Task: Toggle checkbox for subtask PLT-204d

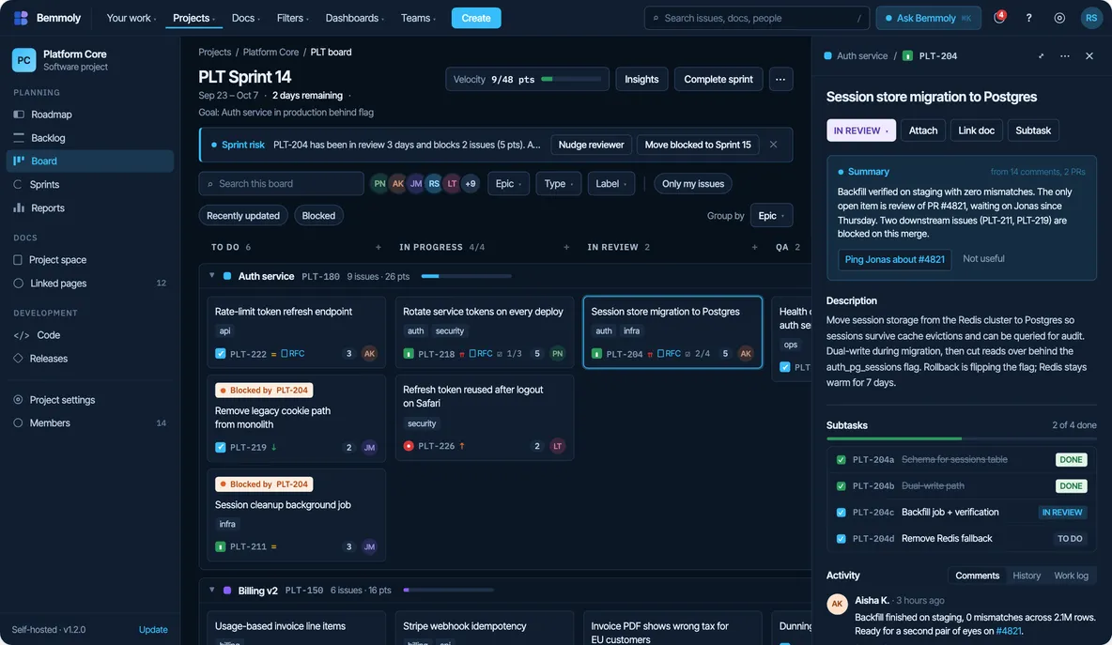Action: [842, 539]
